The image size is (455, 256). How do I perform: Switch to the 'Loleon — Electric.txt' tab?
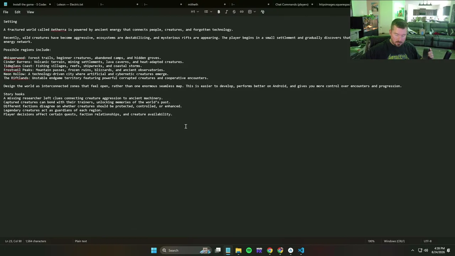(70, 4)
